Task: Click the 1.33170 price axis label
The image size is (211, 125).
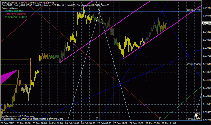Action: (207, 80)
